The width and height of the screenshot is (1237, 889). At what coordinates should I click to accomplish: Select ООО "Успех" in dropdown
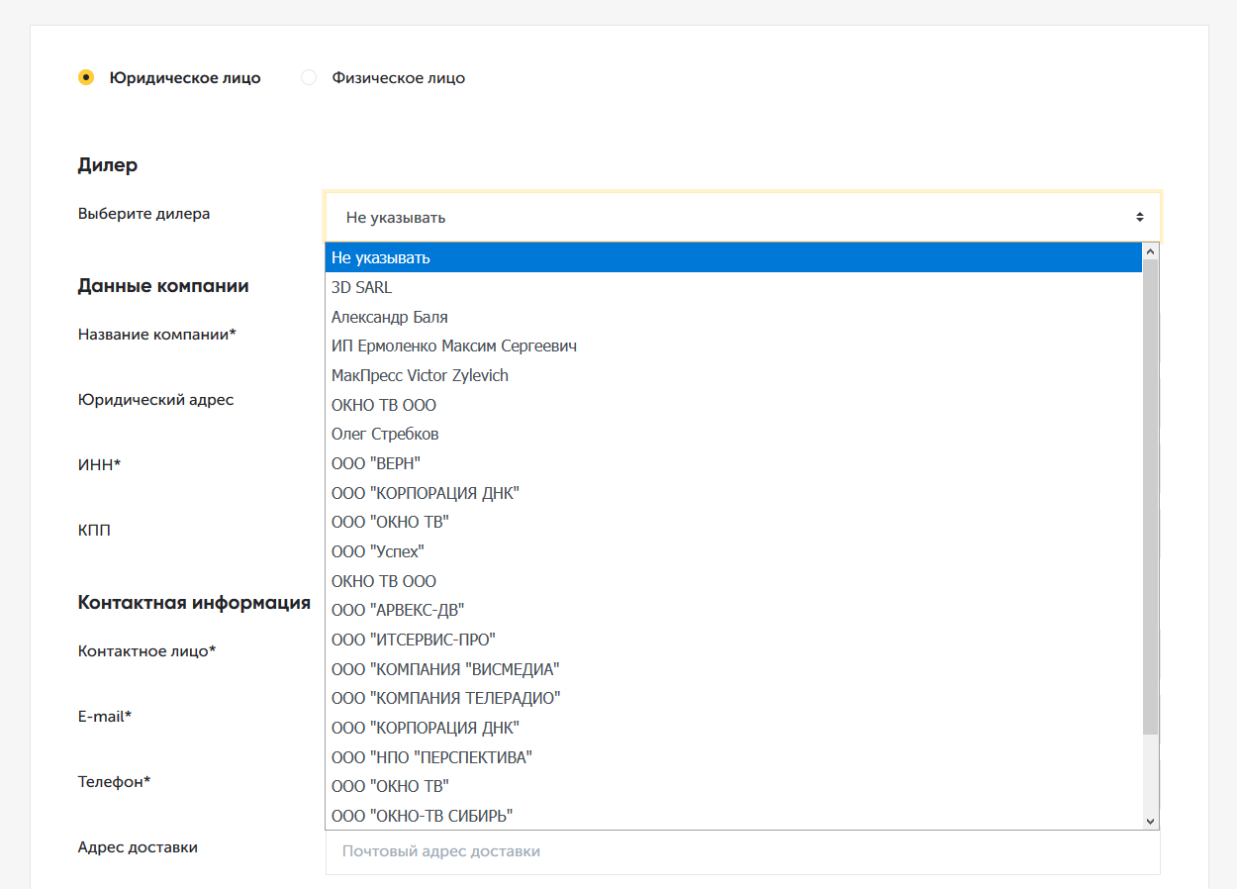pos(378,551)
